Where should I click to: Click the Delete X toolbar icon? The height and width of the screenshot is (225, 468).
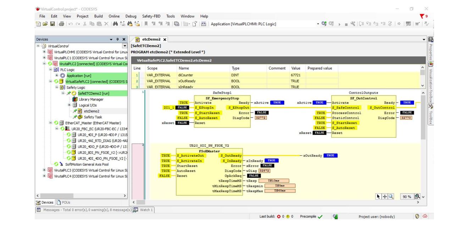point(106,24)
